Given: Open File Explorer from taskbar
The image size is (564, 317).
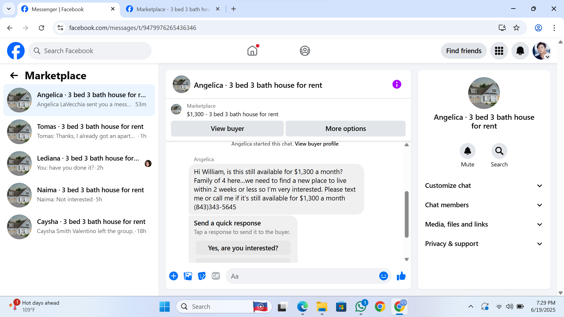Looking at the screenshot, I should coord(322,307).
